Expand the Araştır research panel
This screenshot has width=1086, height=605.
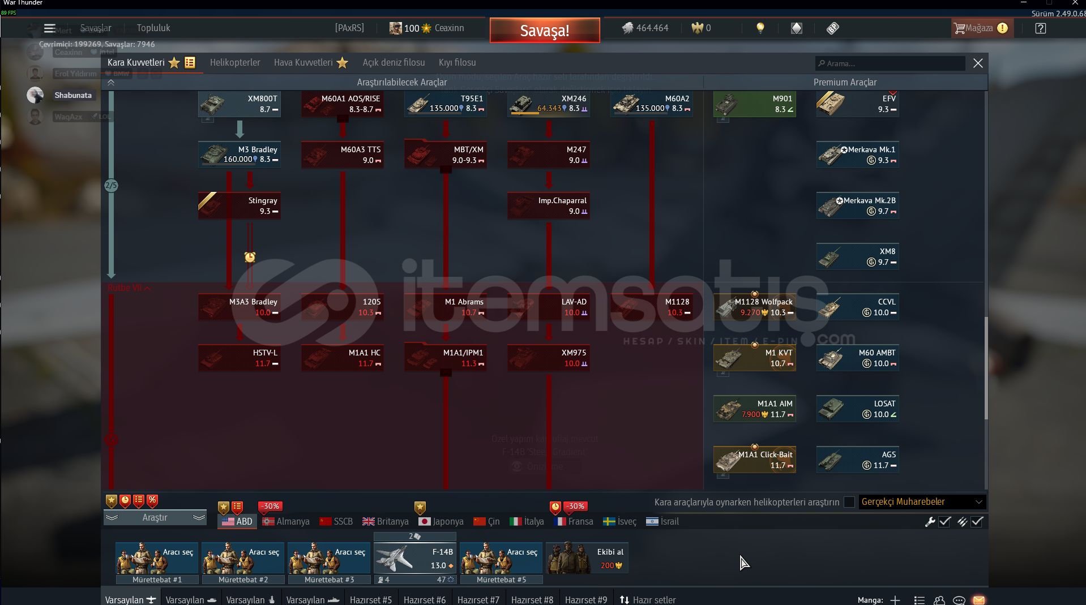155,517
